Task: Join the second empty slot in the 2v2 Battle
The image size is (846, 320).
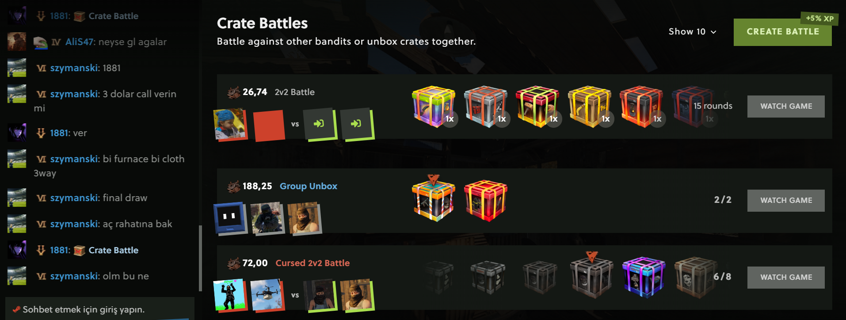Action: point(356,124)
